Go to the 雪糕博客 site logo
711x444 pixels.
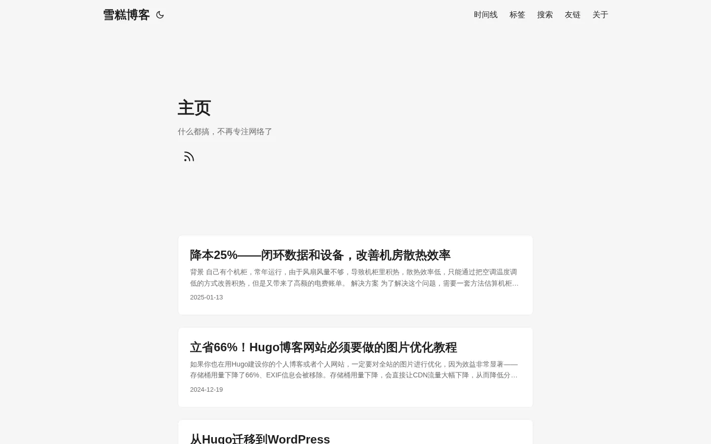126,15
